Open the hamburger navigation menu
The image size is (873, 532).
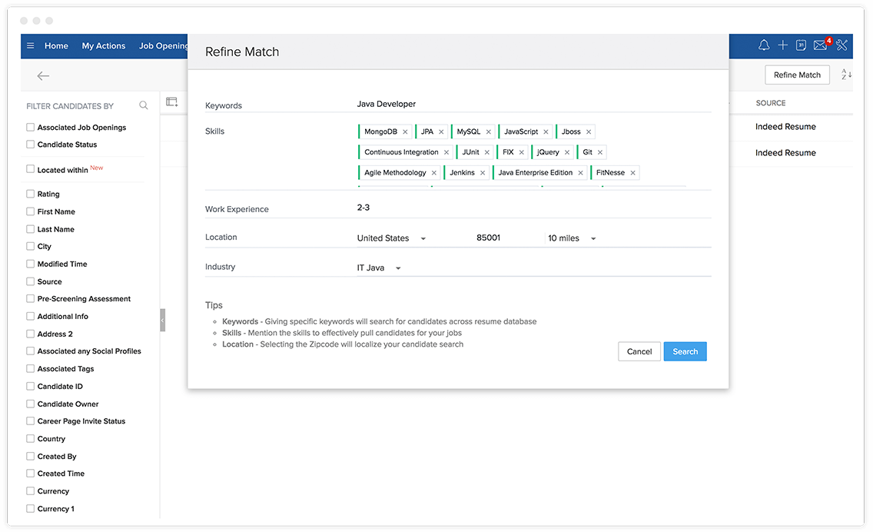click(x=31, y=46)
